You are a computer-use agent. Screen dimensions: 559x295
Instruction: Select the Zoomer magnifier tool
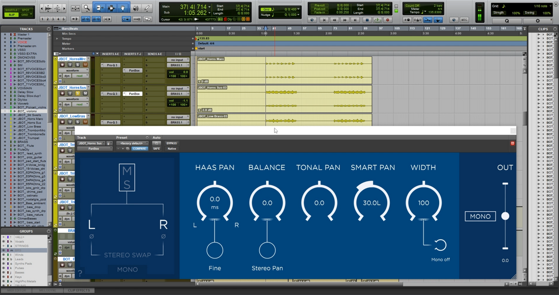click(86, 8)
